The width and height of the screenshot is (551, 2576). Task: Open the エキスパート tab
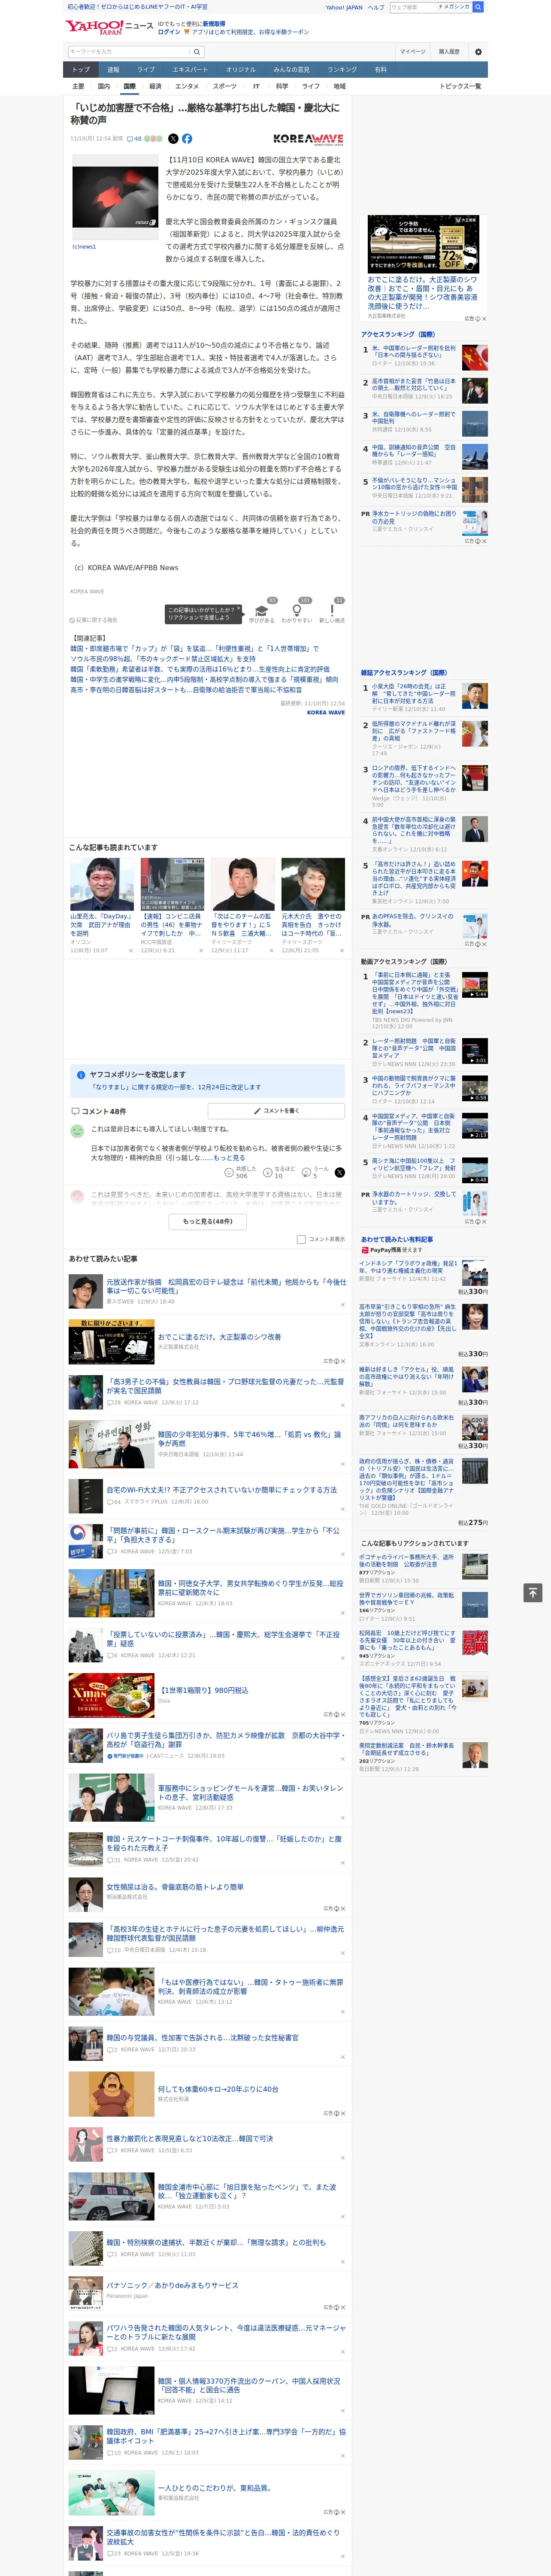tap(190, 70)
